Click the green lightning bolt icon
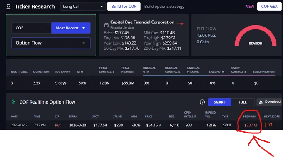The image size is (283, 157). pyautogui.click(x=13, y=102)
